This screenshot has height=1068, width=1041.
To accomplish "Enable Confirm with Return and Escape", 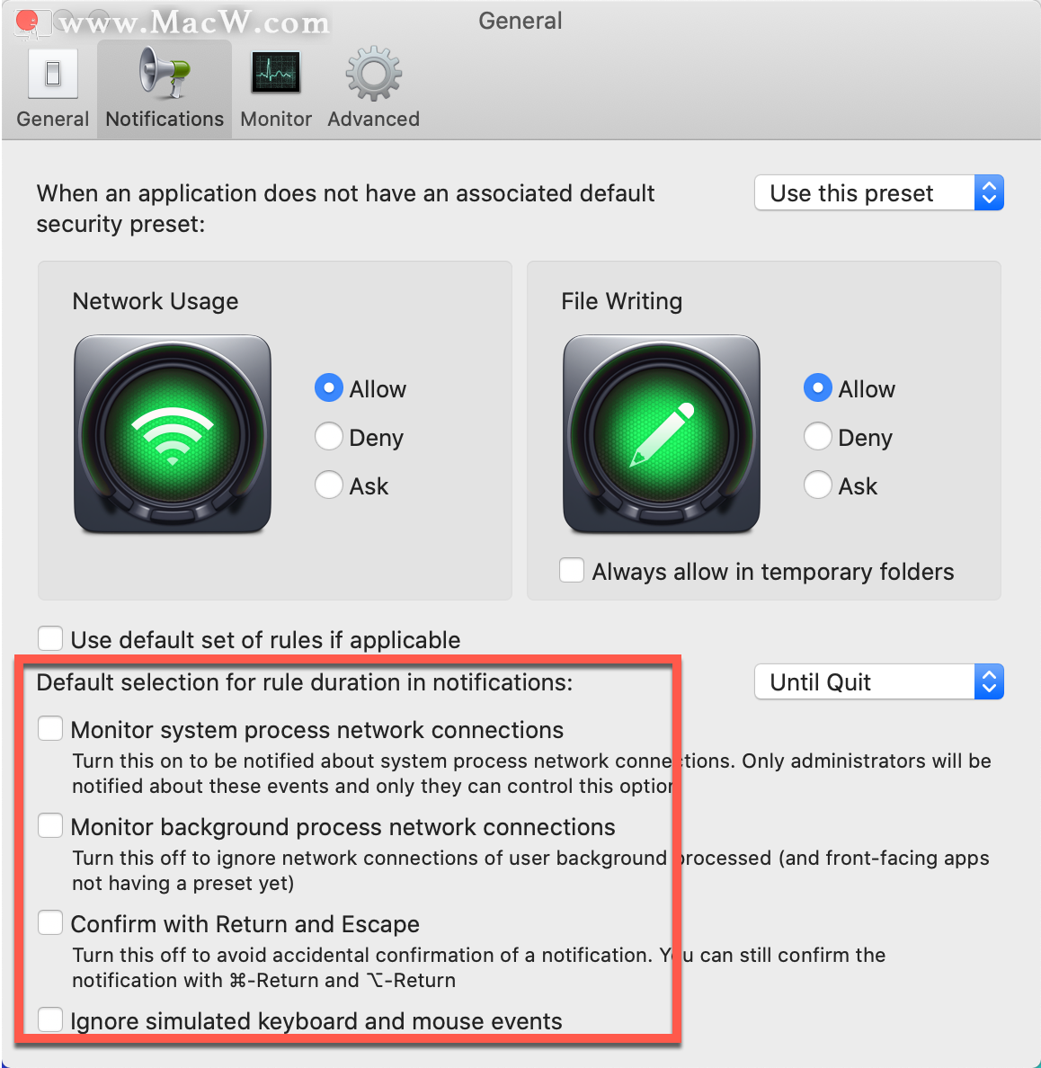I will point(50,923).
